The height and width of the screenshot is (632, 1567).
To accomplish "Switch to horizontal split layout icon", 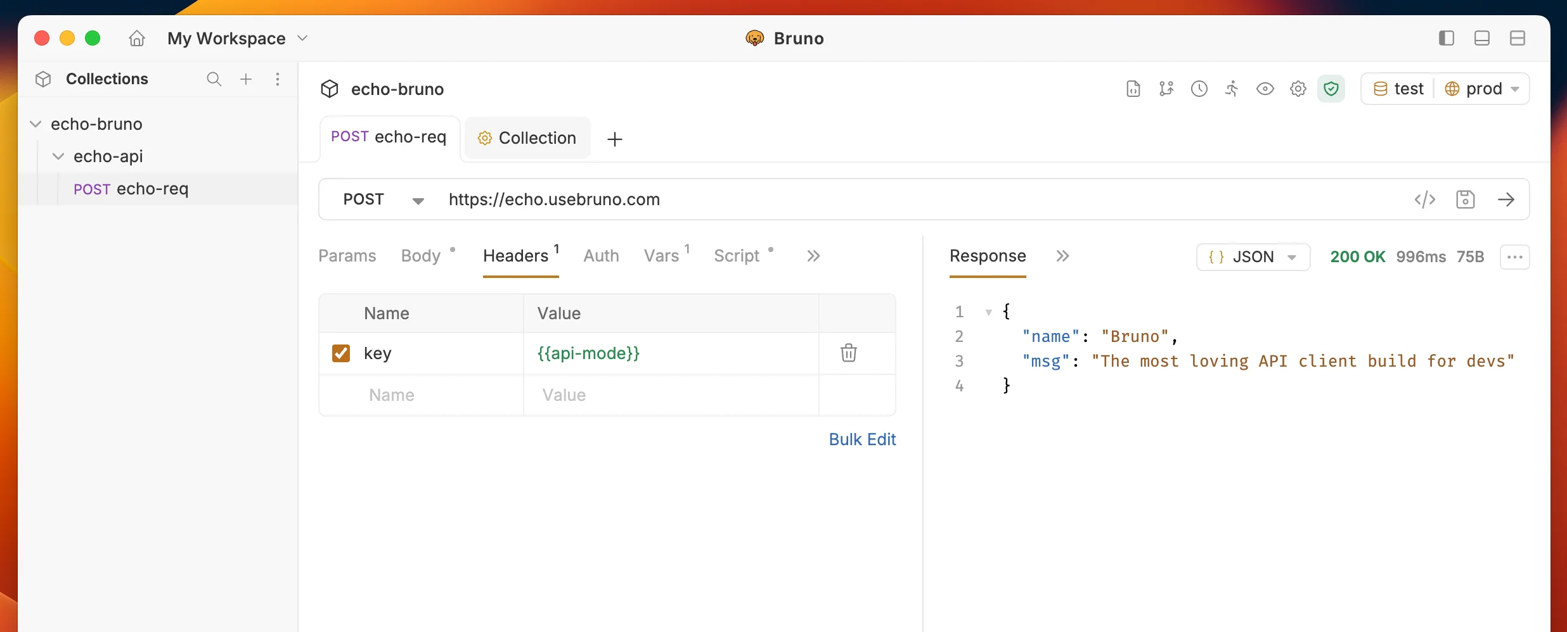I will tap(1517, 39).
